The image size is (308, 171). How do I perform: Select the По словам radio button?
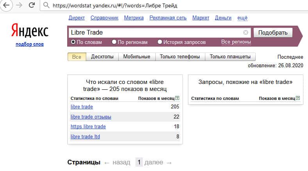[73, 42]
